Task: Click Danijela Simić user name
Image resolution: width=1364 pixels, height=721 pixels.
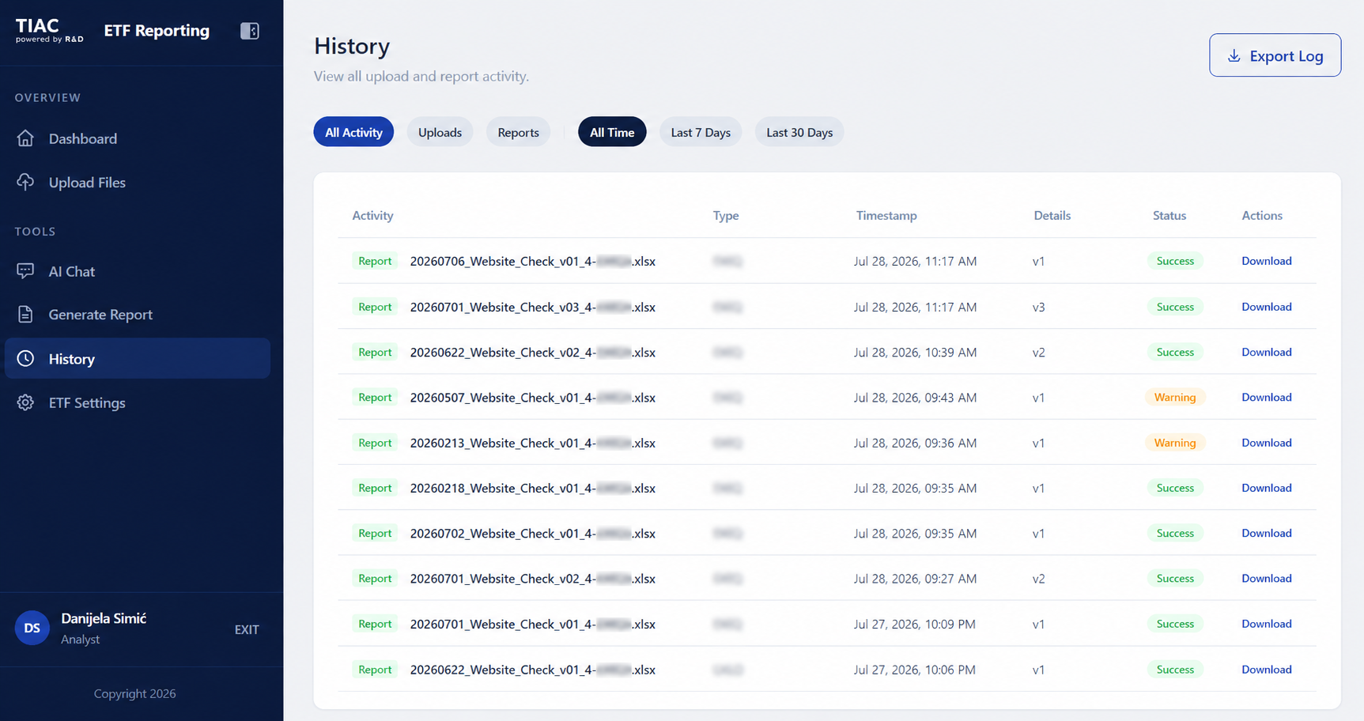Action: coord(104,618)
